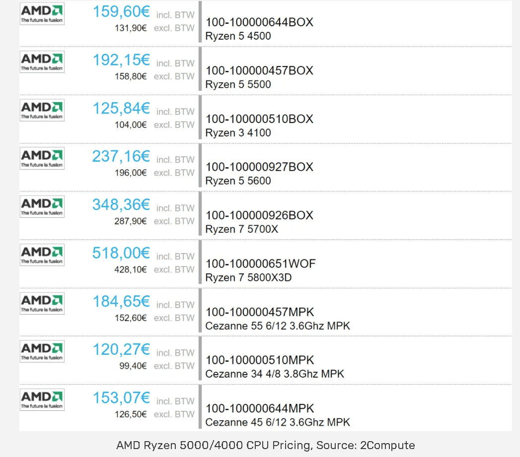The width and height of the screenshot is (520, 457).
Task: Click the Ryzen 7 5700X product name
Action: (x=242, y=229)
